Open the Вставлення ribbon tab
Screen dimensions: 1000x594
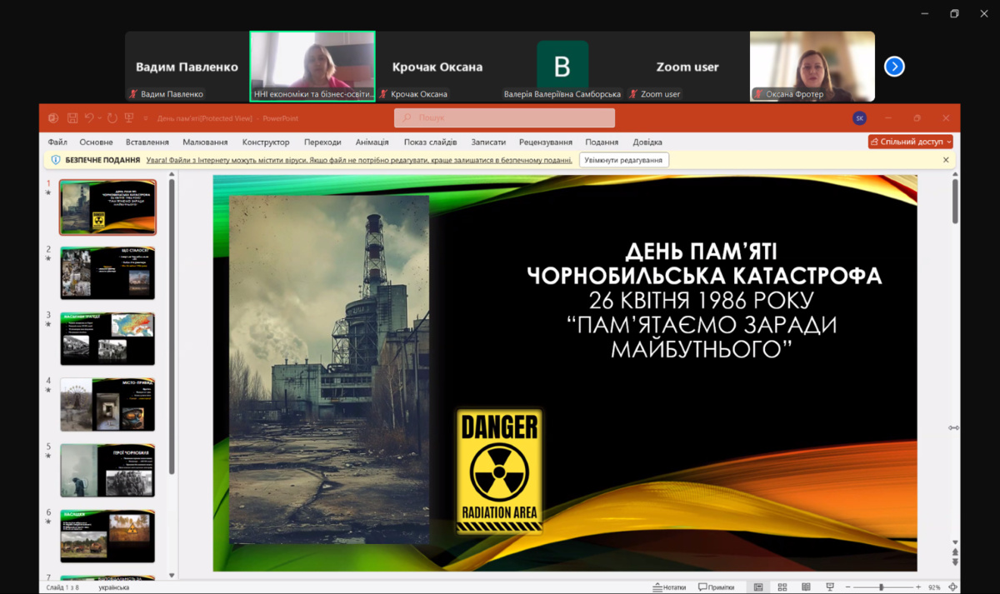147,142
